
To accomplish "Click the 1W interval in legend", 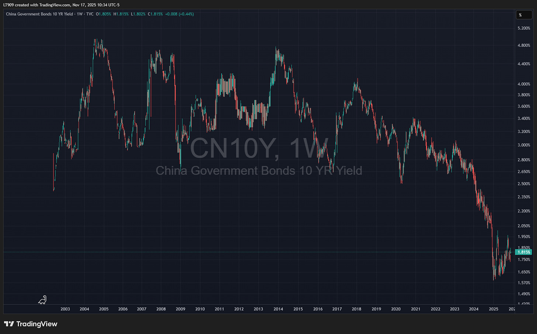I will pos(80,14).
